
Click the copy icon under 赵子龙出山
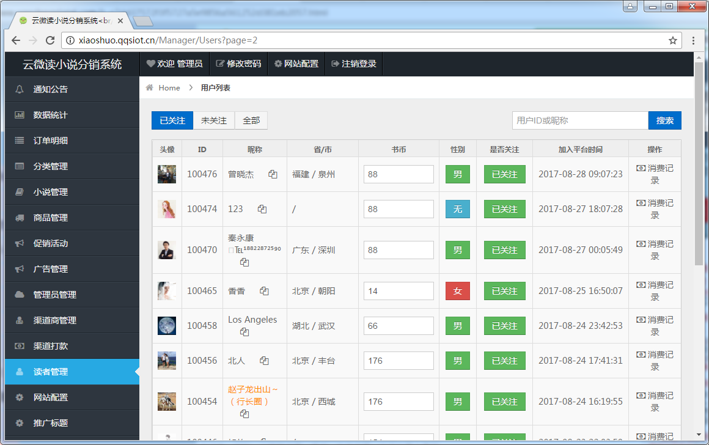pos(244,414)
